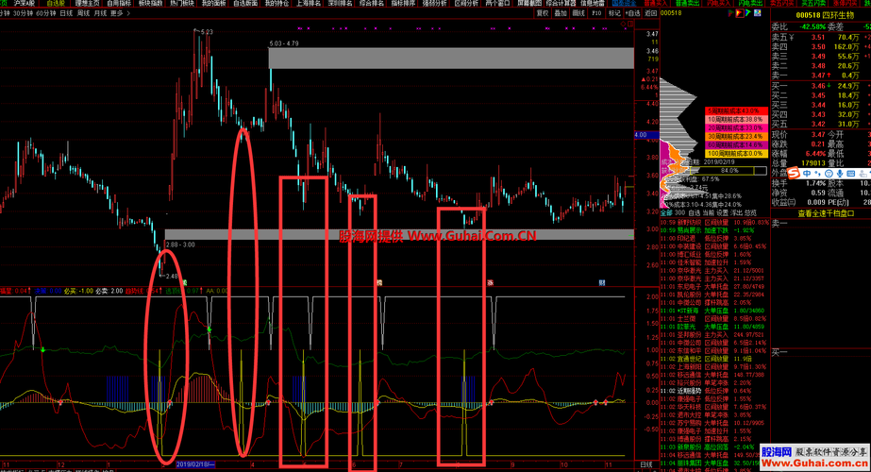The height and width of the screenshot is (472, 871).
Task: Open 综合计算器 top menu item
Action: click(561, 4)
